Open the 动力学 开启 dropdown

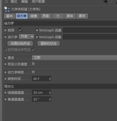point(27,37)
